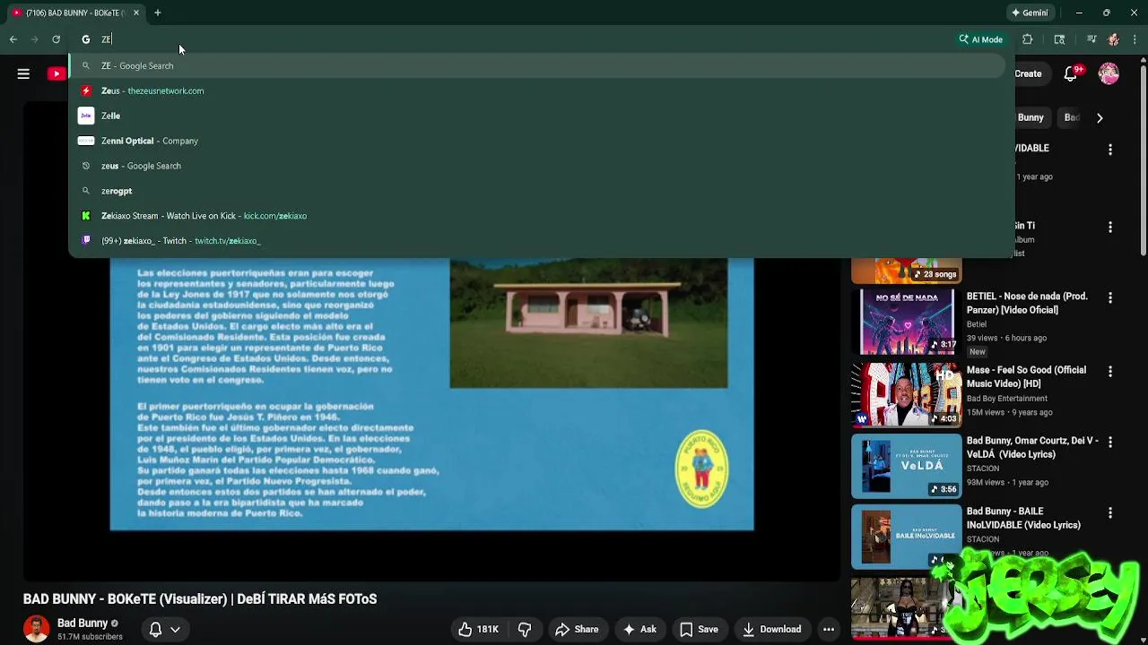Screen dimensions: 1148x645
Task: Open 'Mase - Feel So Good' video title
Action: click(1026, 376)
